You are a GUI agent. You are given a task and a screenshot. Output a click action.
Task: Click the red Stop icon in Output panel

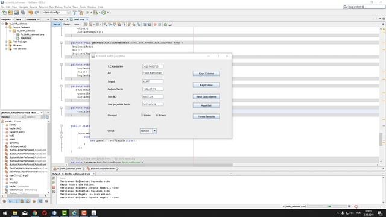(x=54, y=187)
